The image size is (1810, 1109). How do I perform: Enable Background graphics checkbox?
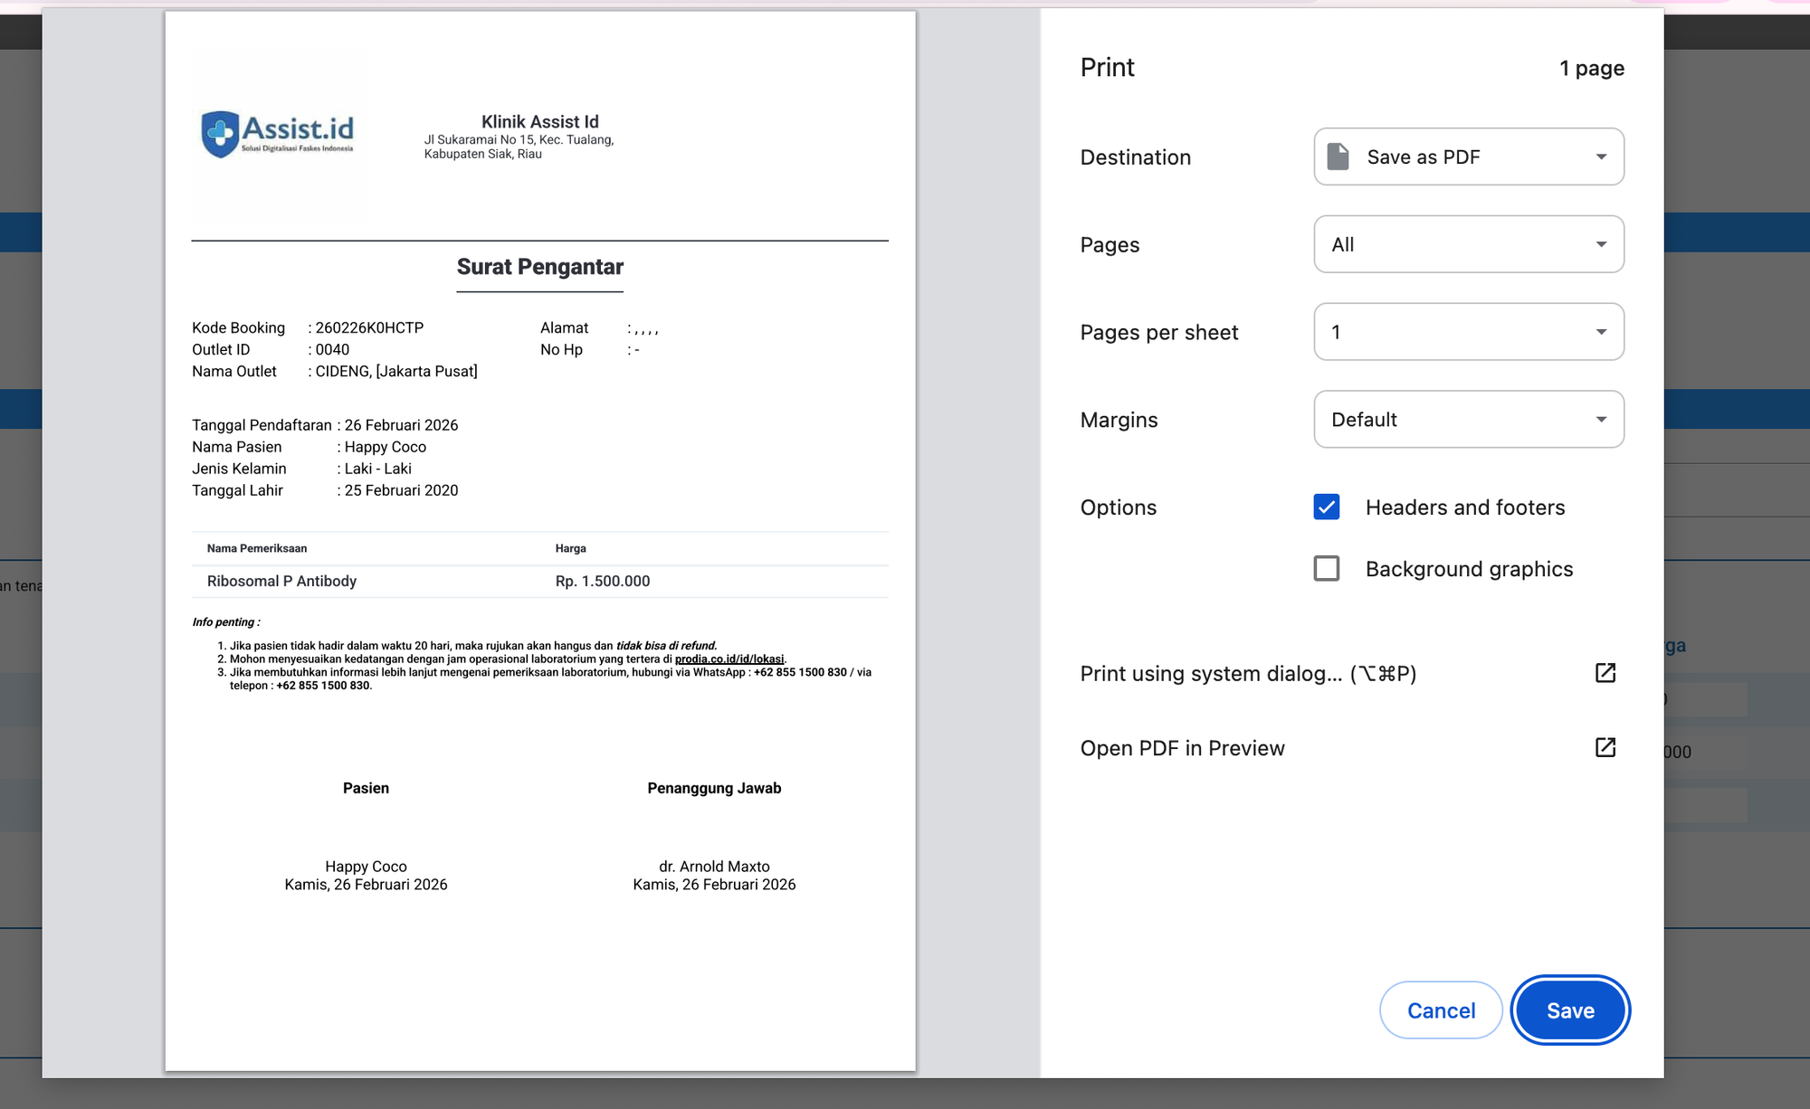1327,569
